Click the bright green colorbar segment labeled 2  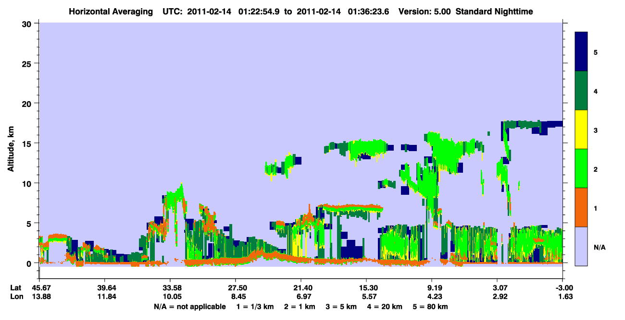tap(581, 168)
